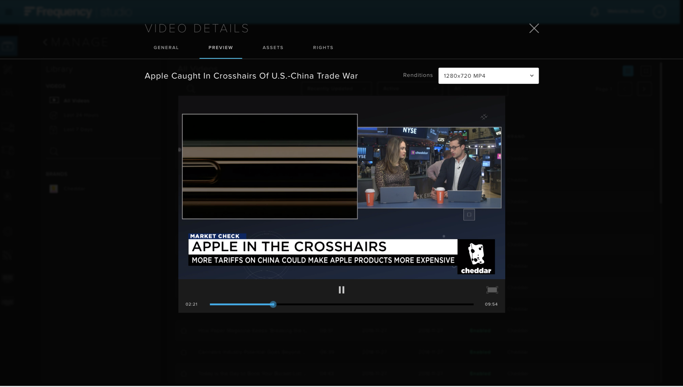Open the Rights tab
Viewport: 683px width, 387px height.
coord(323,47)
